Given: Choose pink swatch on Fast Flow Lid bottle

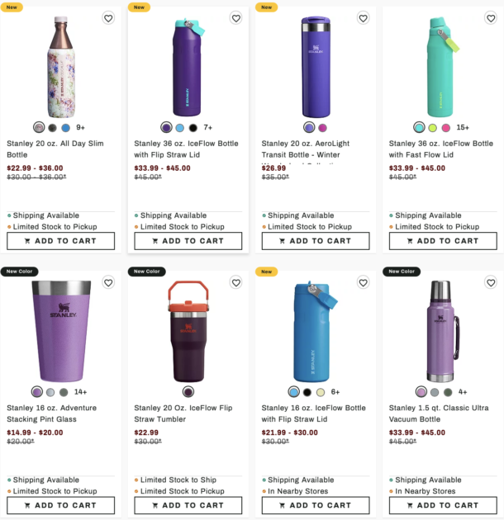Looking at the screenshot, I should tap(446, 128).
